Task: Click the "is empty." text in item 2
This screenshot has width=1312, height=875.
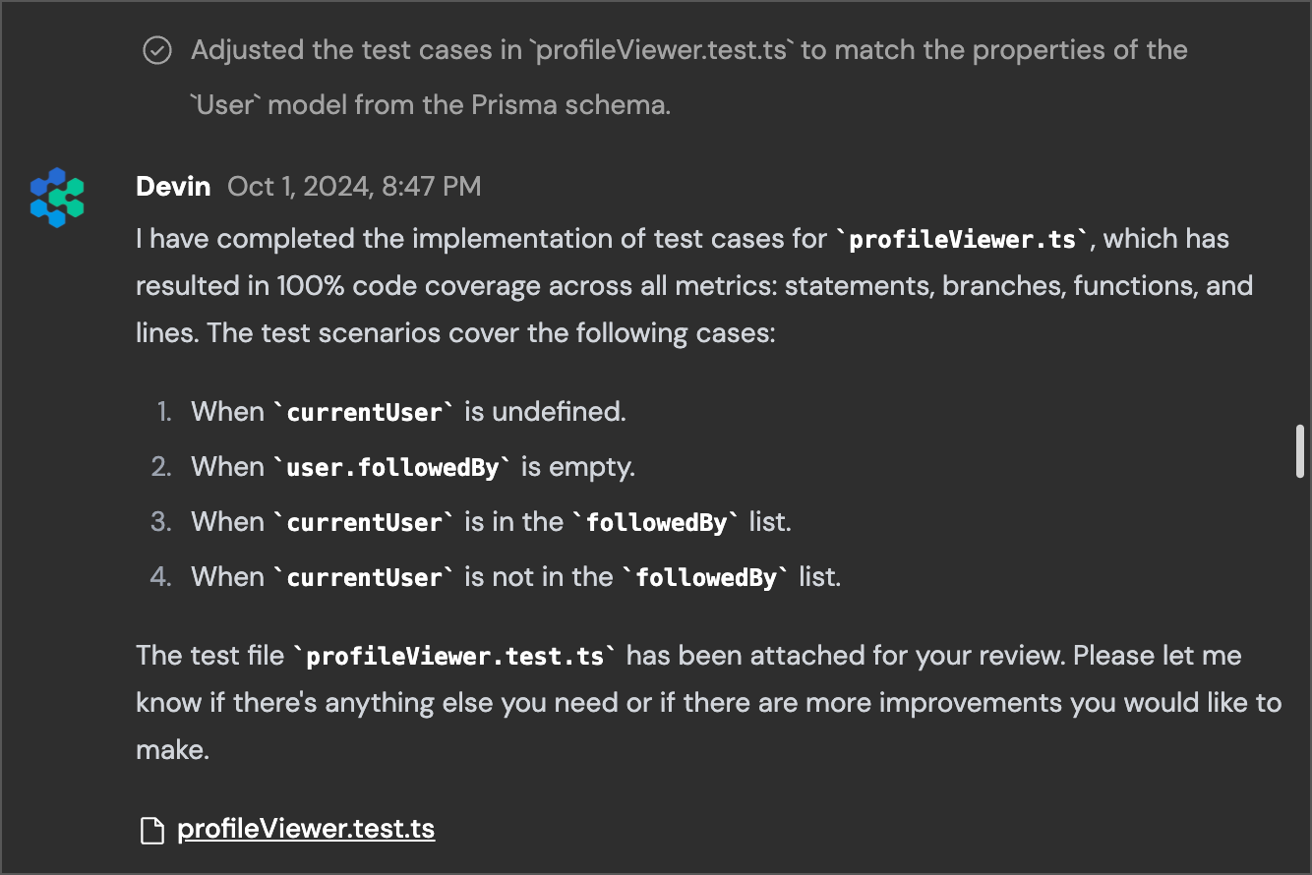Action: [x=578, y=466]
